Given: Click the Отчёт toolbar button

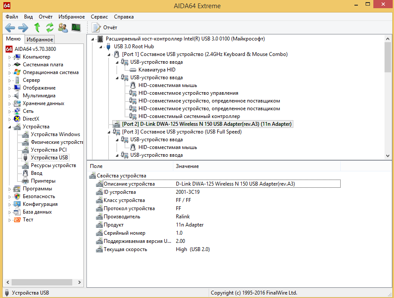Looking at the screenshot, I should (x=104, y=28).
